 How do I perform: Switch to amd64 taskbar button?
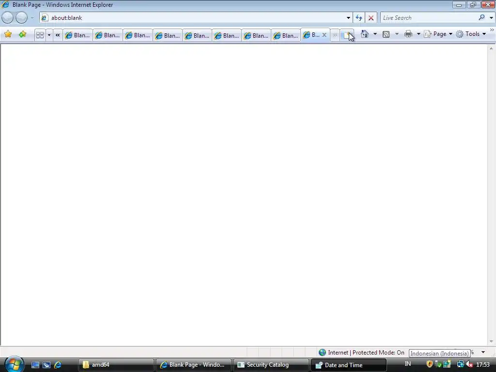(x=116, y=365)
